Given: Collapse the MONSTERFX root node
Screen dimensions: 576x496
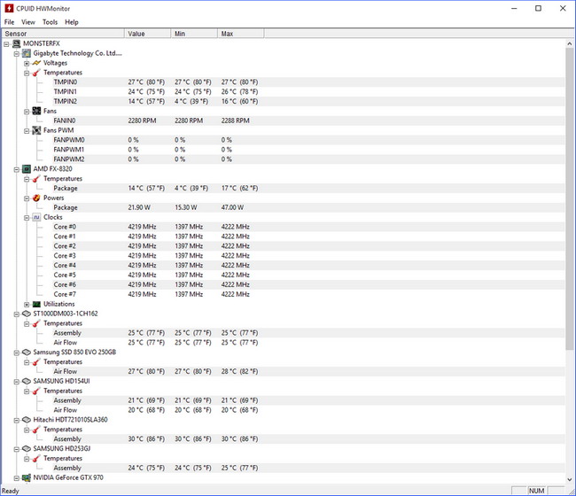Looking at the screenshot, I should (6, 44).
